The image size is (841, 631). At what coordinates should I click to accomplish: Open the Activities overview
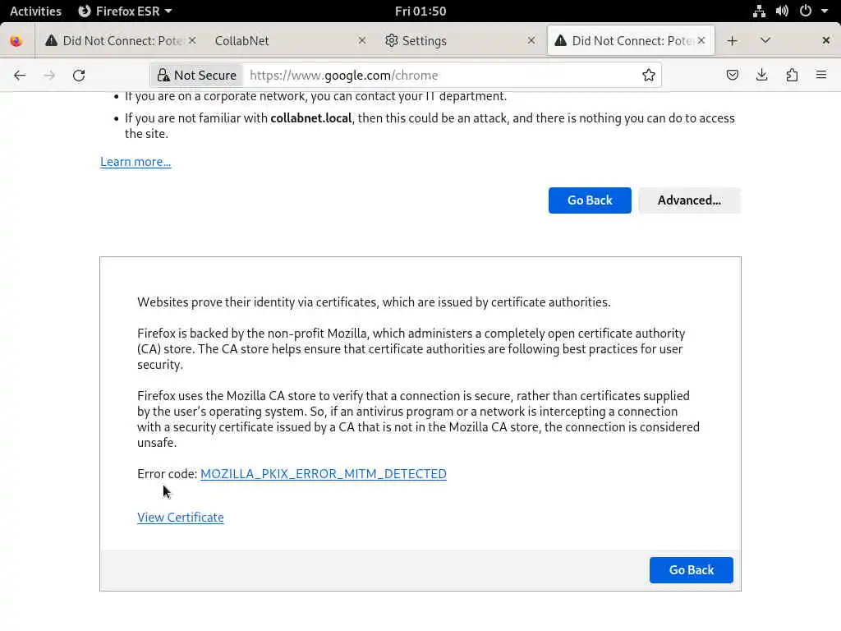click(x=36, y=11)
